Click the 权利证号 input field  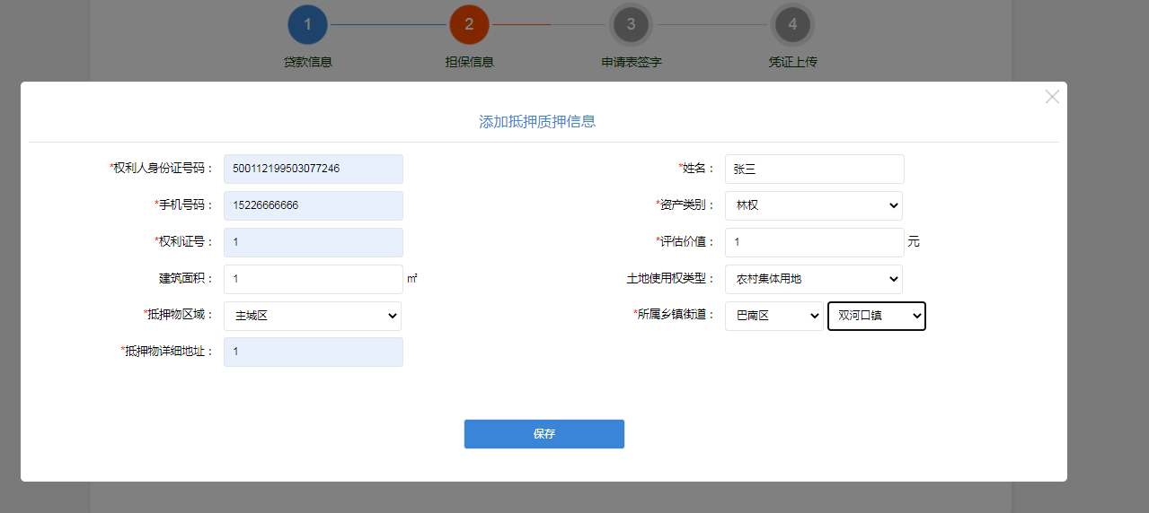[314, 242]
